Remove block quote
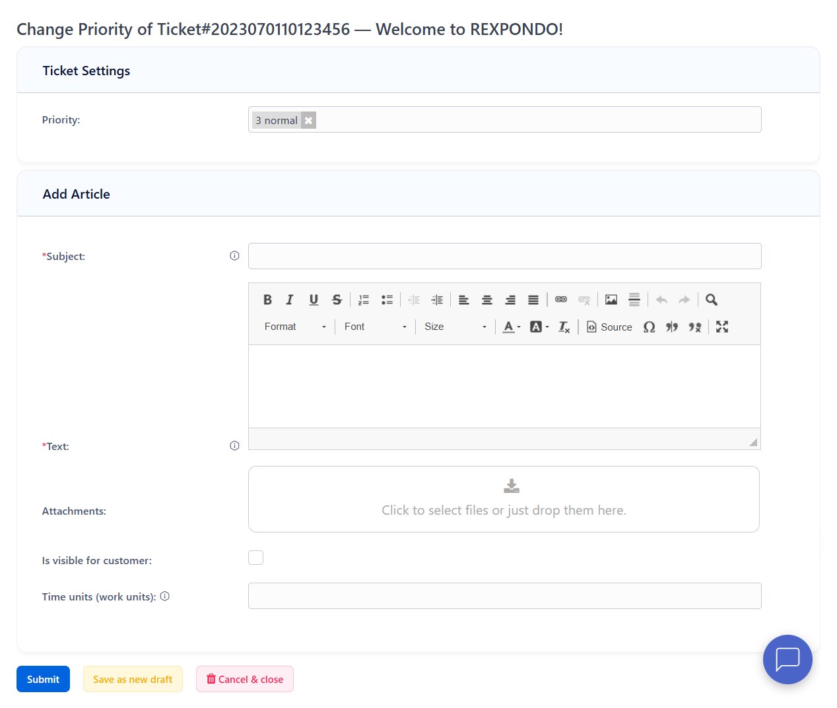 point(695,327)
